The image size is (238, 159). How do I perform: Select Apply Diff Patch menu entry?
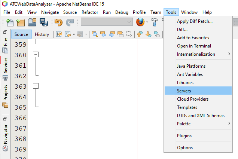pos(198,21)
